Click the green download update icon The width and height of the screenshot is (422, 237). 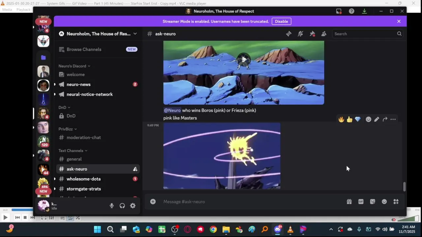coord(364,11)
